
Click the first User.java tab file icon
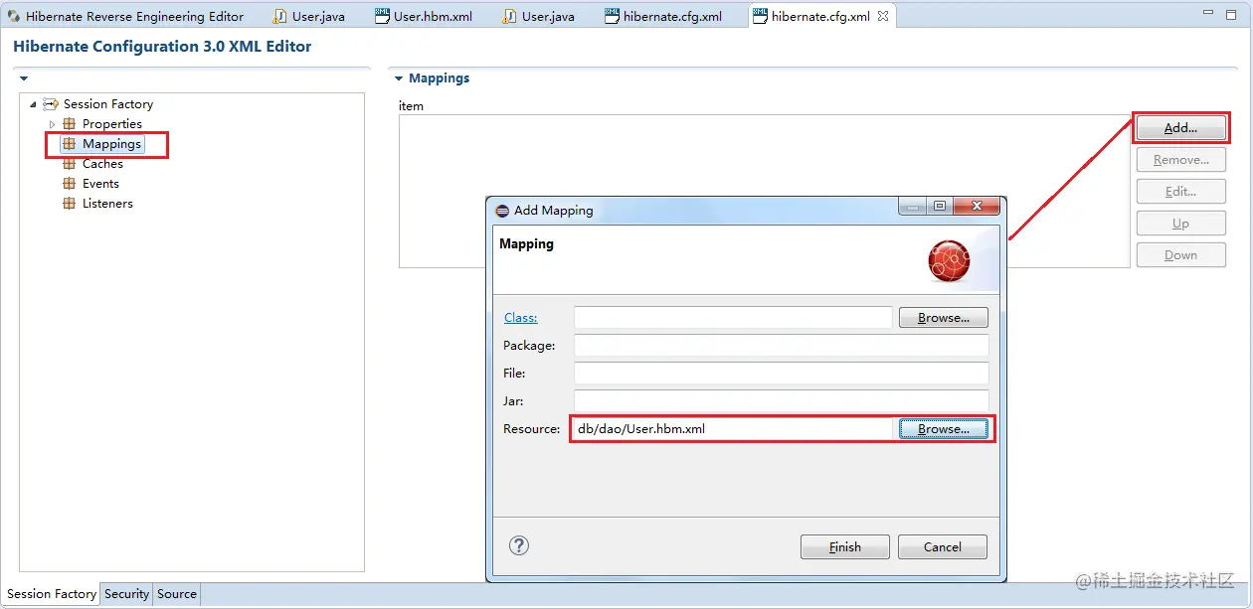[280, 16]
